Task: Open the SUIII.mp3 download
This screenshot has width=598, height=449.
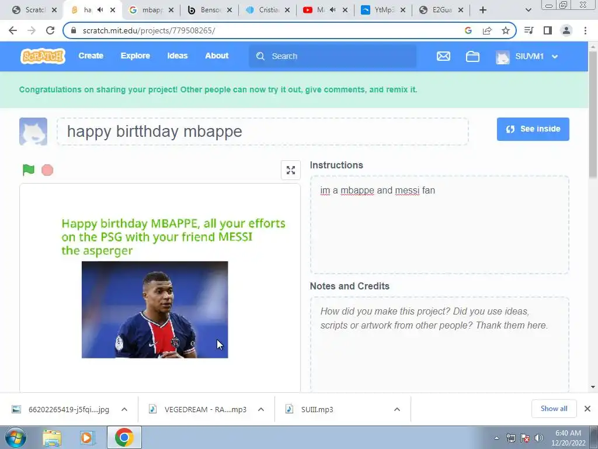Action: pyautogui.click(x=310, y=409)
